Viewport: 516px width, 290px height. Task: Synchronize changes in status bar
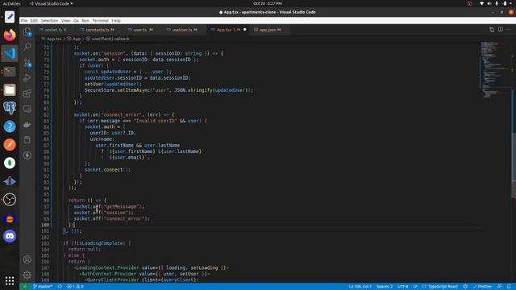pos(60,287)
